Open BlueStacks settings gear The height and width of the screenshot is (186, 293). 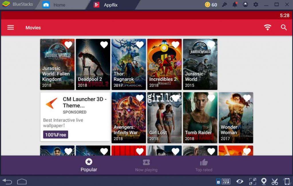click(x=256, y=5)
